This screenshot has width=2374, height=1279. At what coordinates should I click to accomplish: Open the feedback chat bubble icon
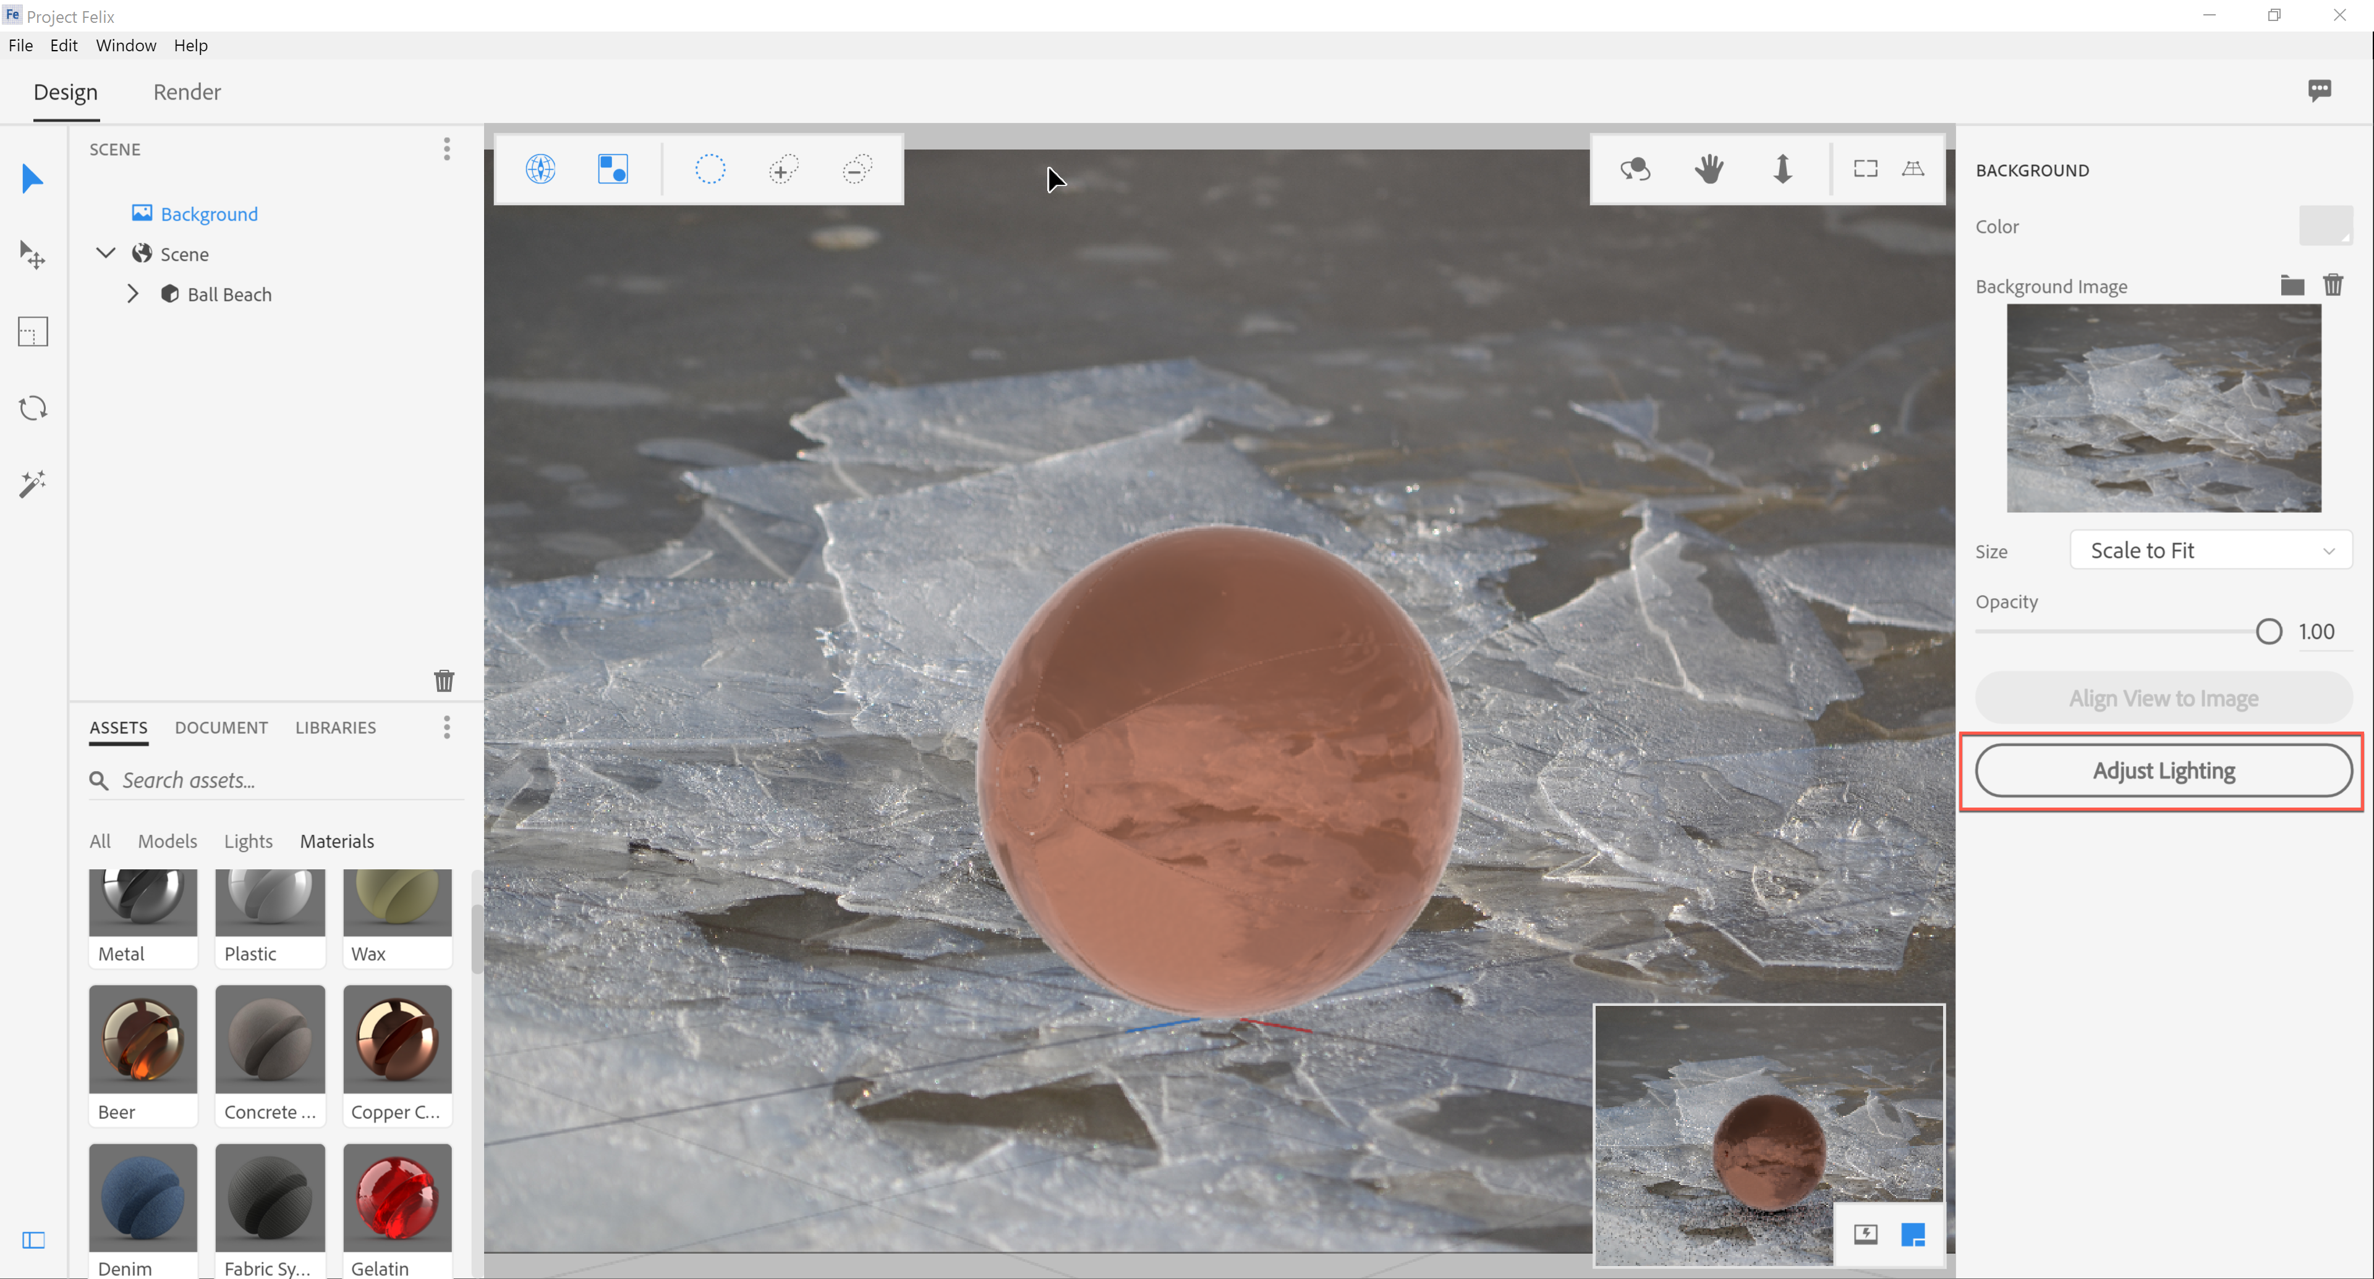pyautogui.click(x=2320, y=90)
